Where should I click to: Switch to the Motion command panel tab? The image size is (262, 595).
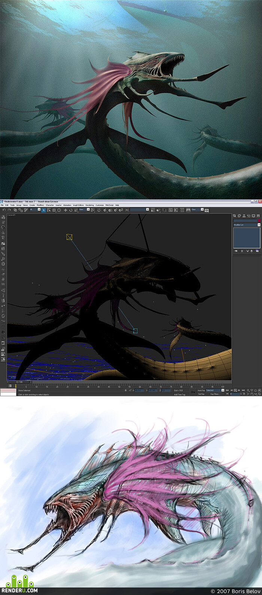pos(249,216)
